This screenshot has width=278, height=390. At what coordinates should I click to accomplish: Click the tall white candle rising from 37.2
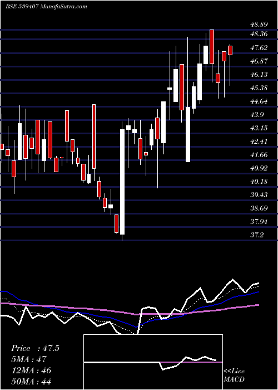pos(122,182)
